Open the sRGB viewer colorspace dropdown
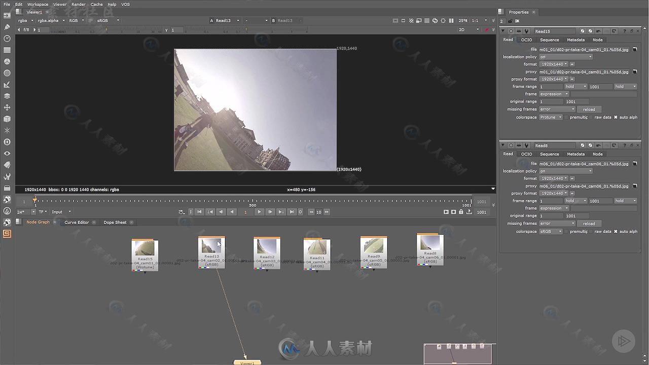 [x=108, y=21]
